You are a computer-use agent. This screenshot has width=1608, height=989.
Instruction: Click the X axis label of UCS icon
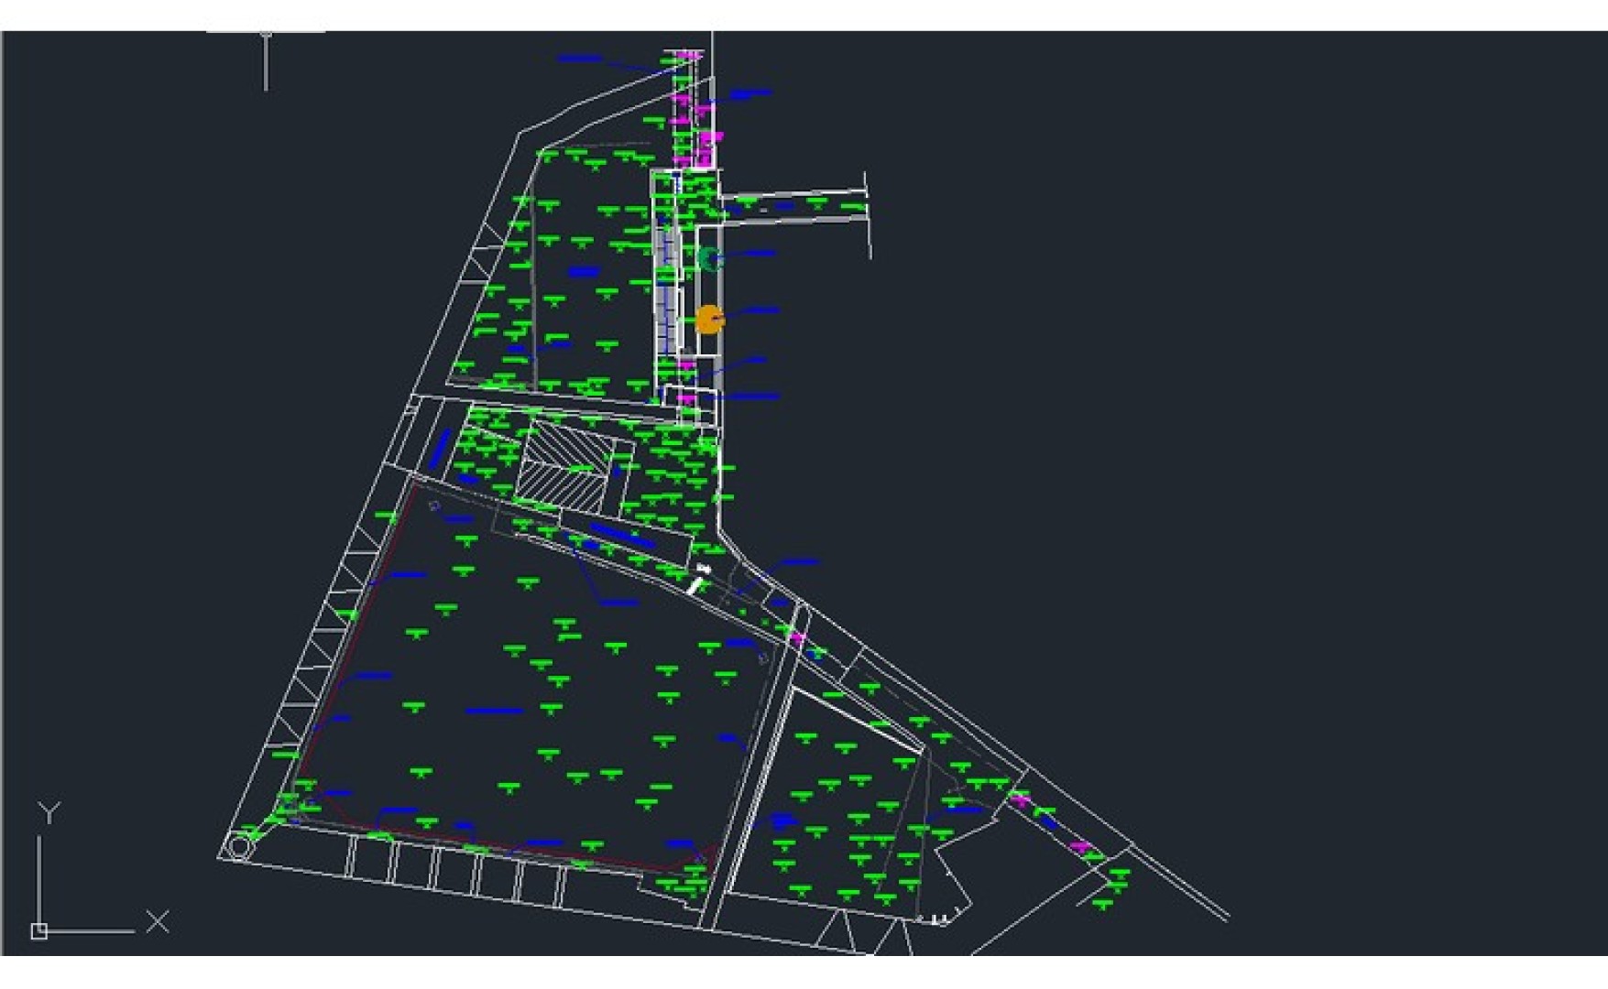coord(158,921)
